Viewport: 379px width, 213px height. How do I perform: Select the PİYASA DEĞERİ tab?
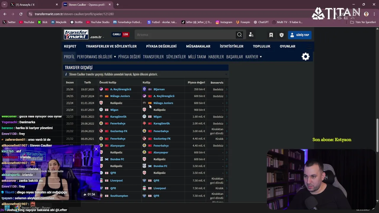coord(129,57)
